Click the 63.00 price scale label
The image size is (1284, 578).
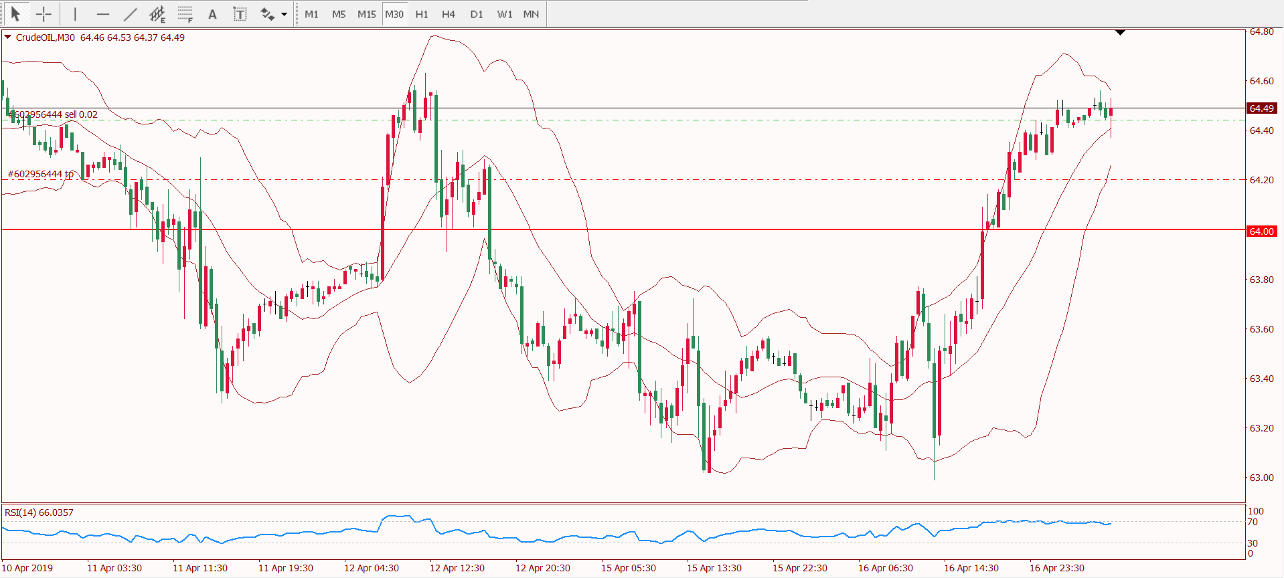tap(1261, 478)
